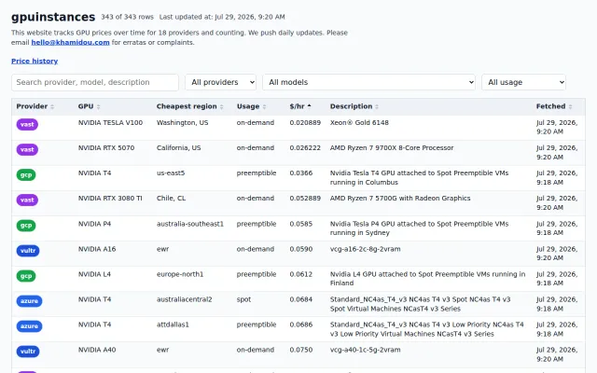Click 'spot' usage cell

(x=243, y=299)
